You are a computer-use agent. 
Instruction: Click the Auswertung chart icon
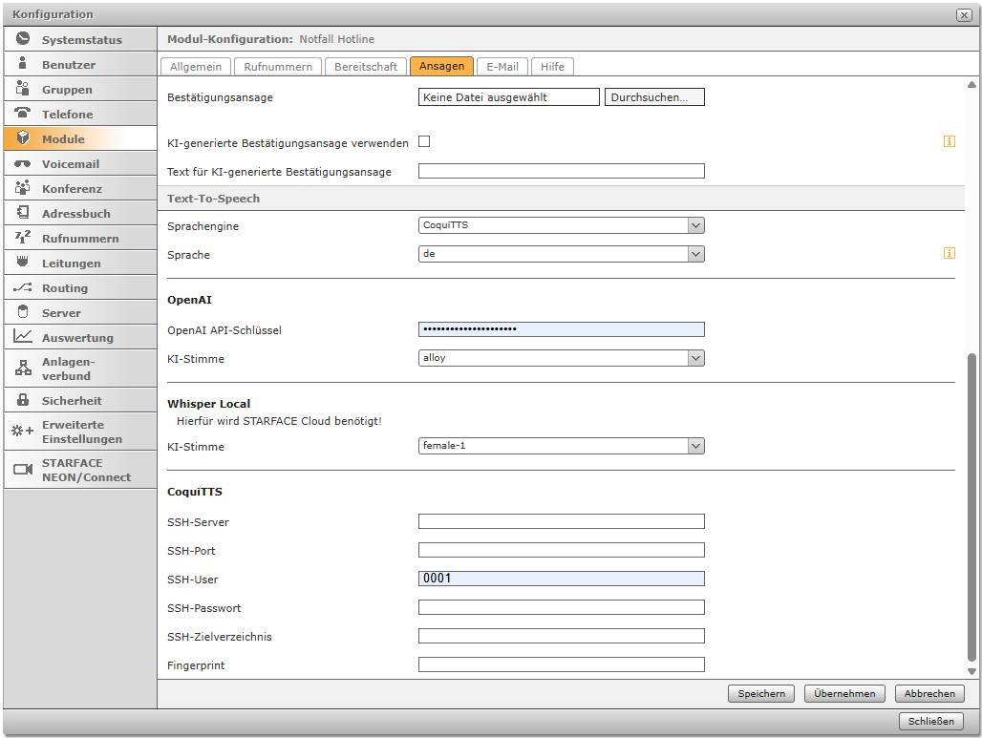tap(23, 338)
